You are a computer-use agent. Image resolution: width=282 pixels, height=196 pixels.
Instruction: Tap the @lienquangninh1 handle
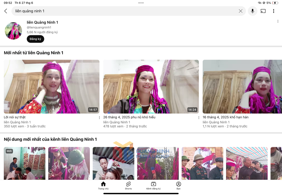click(39, 27)
